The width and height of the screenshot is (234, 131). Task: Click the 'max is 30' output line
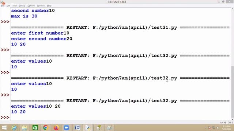tap(24, 16)
